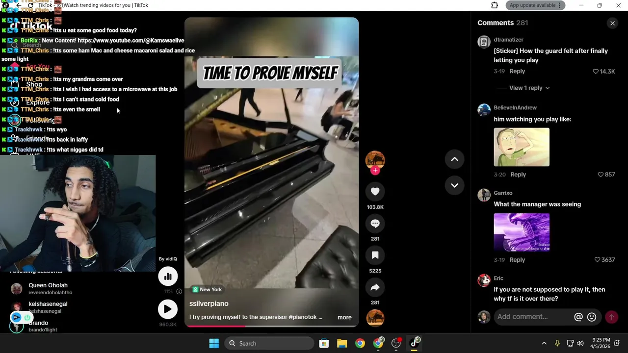Image resolution: width=628 pixels, height=353 pixels.
Task: Open the spinning sound disc icon
Action: 375,318
